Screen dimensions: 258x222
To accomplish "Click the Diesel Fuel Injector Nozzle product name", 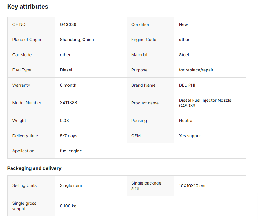I will (x=205, y=103).
